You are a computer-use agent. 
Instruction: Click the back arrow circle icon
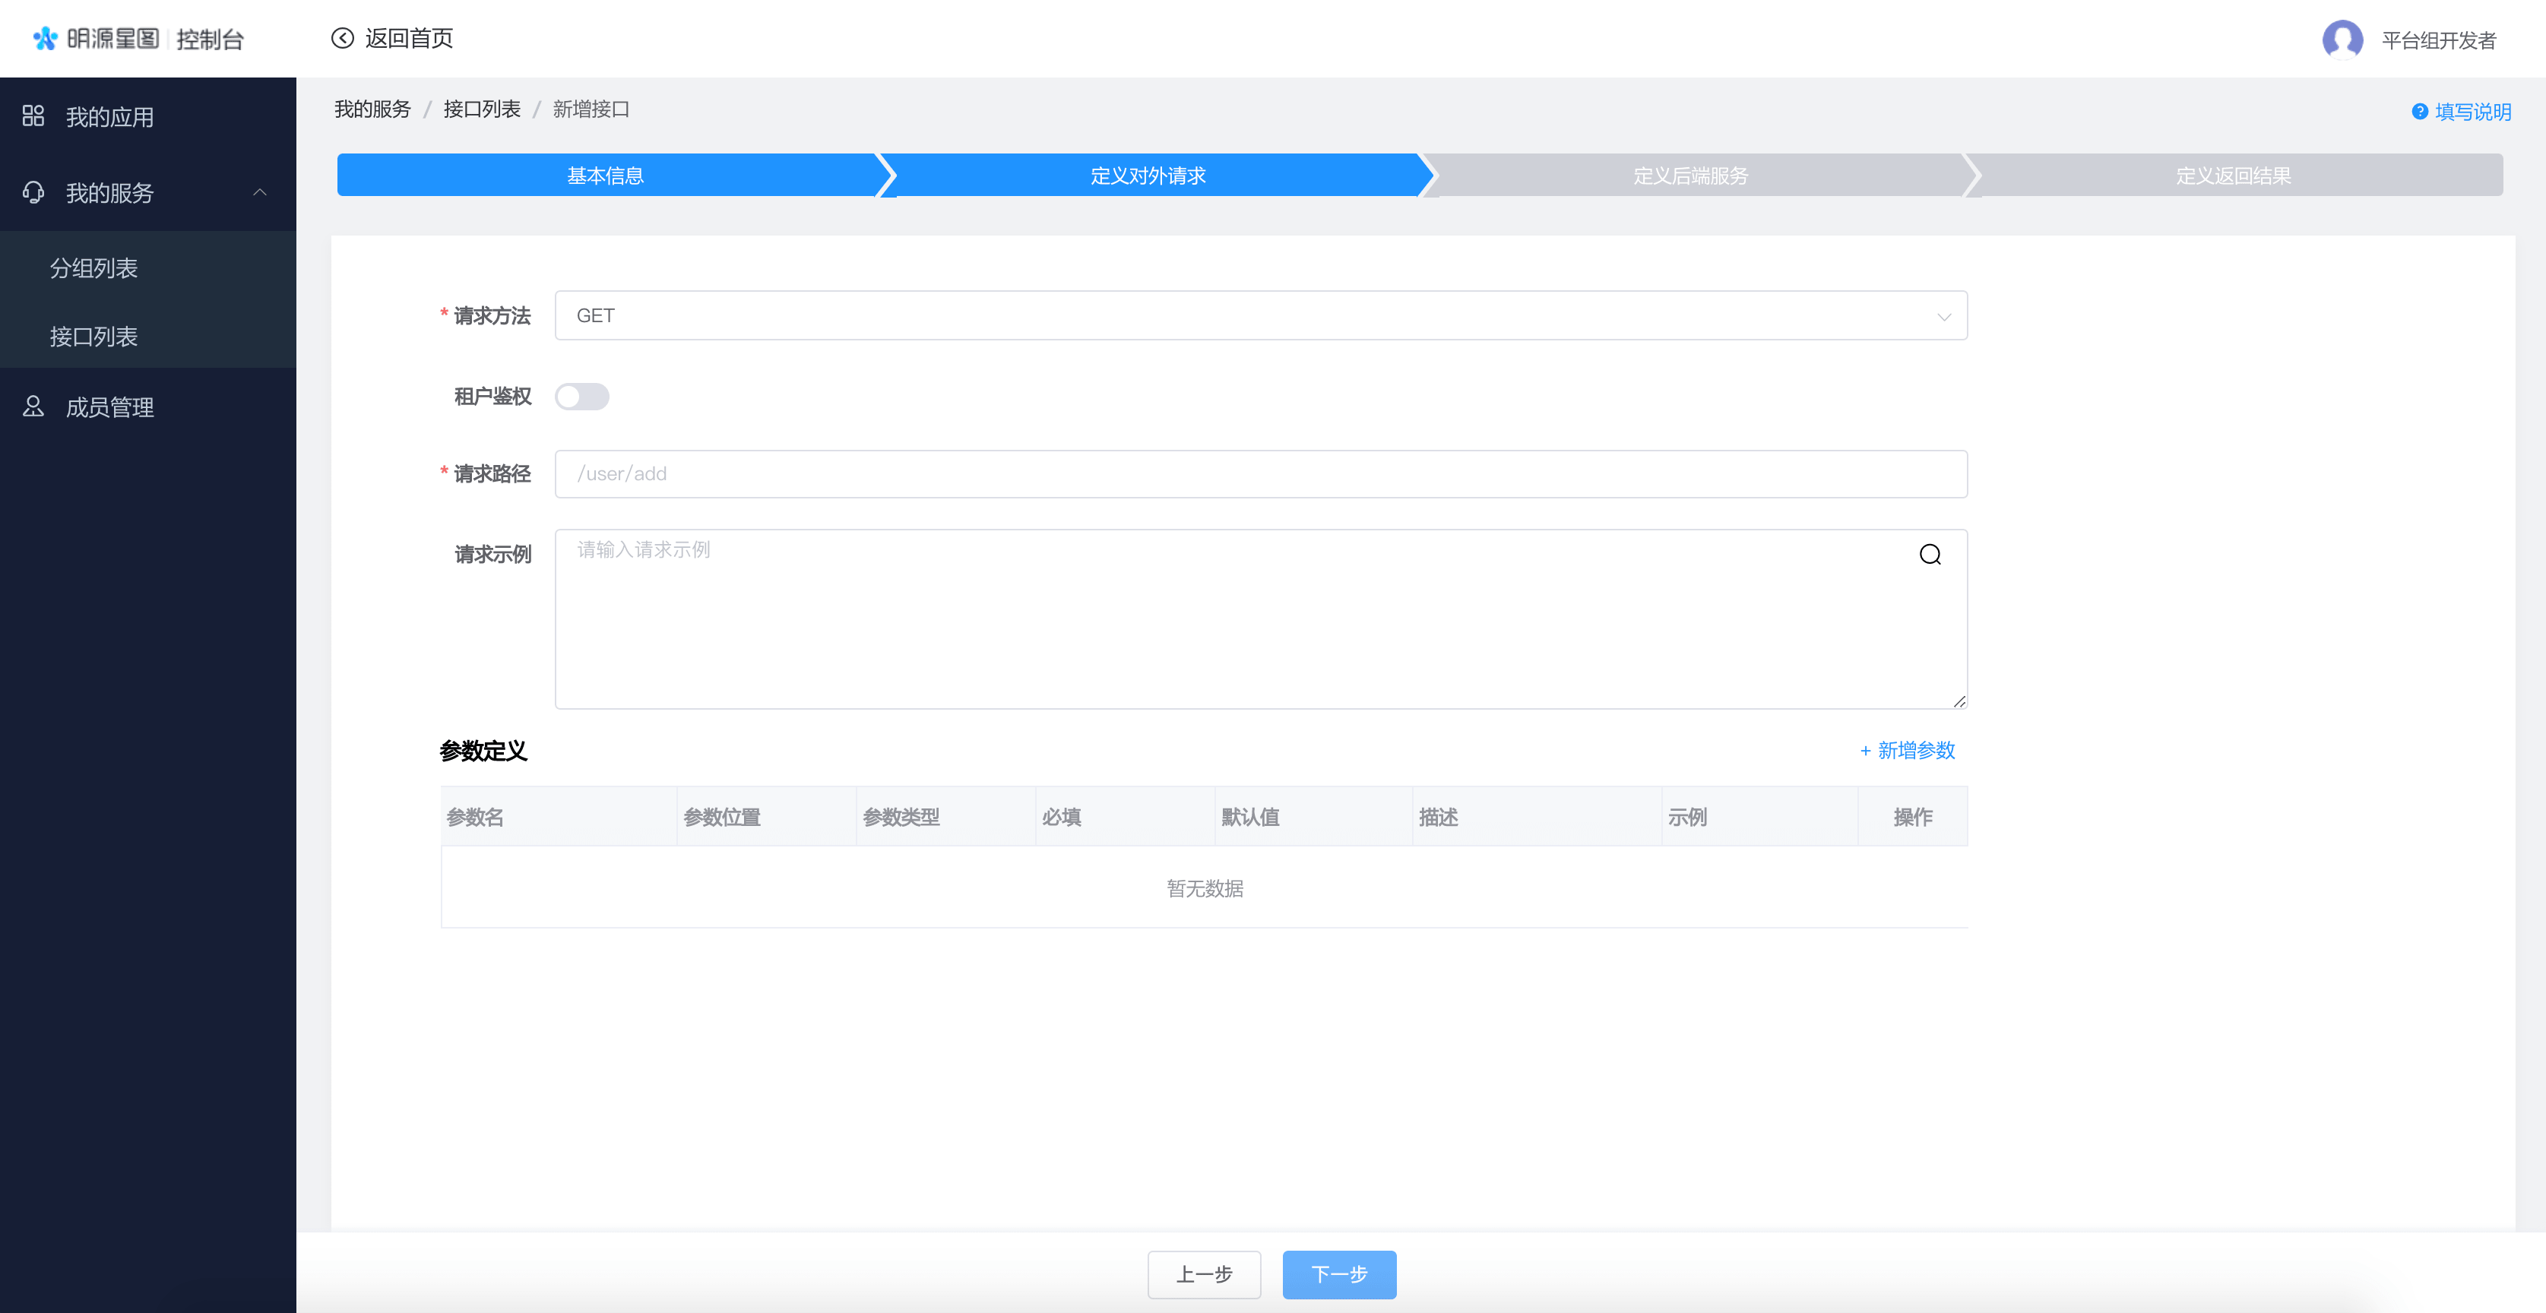[x=342, y=39]
